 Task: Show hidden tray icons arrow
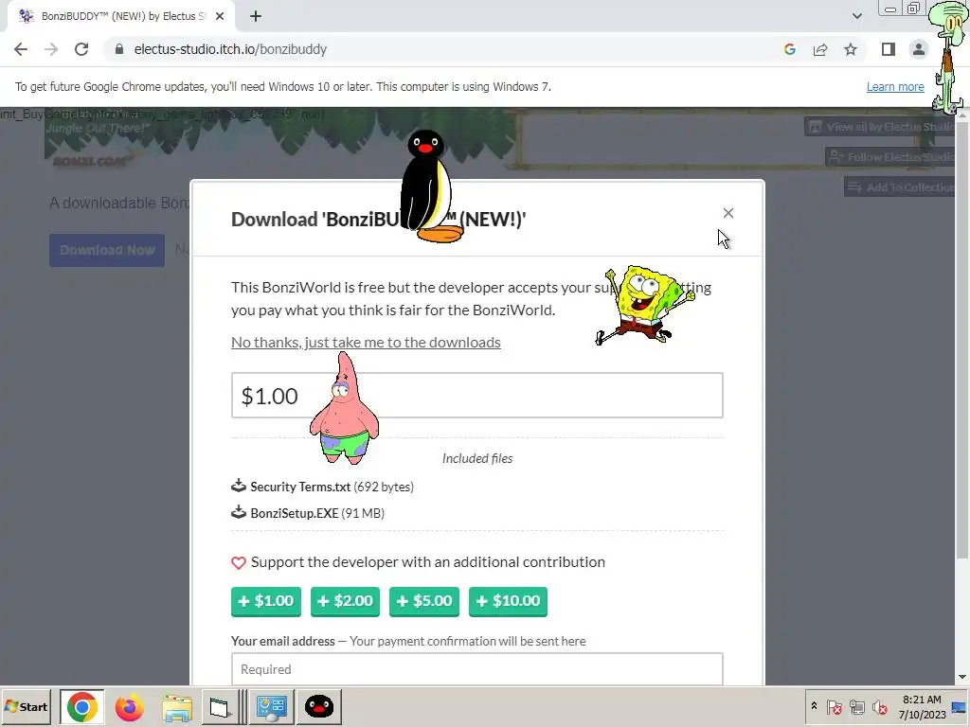814,705
